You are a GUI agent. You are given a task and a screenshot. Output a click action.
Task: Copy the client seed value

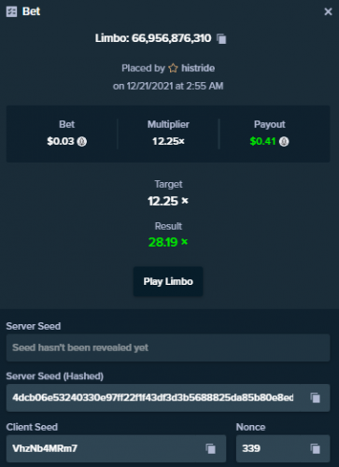tap(210, 448)
